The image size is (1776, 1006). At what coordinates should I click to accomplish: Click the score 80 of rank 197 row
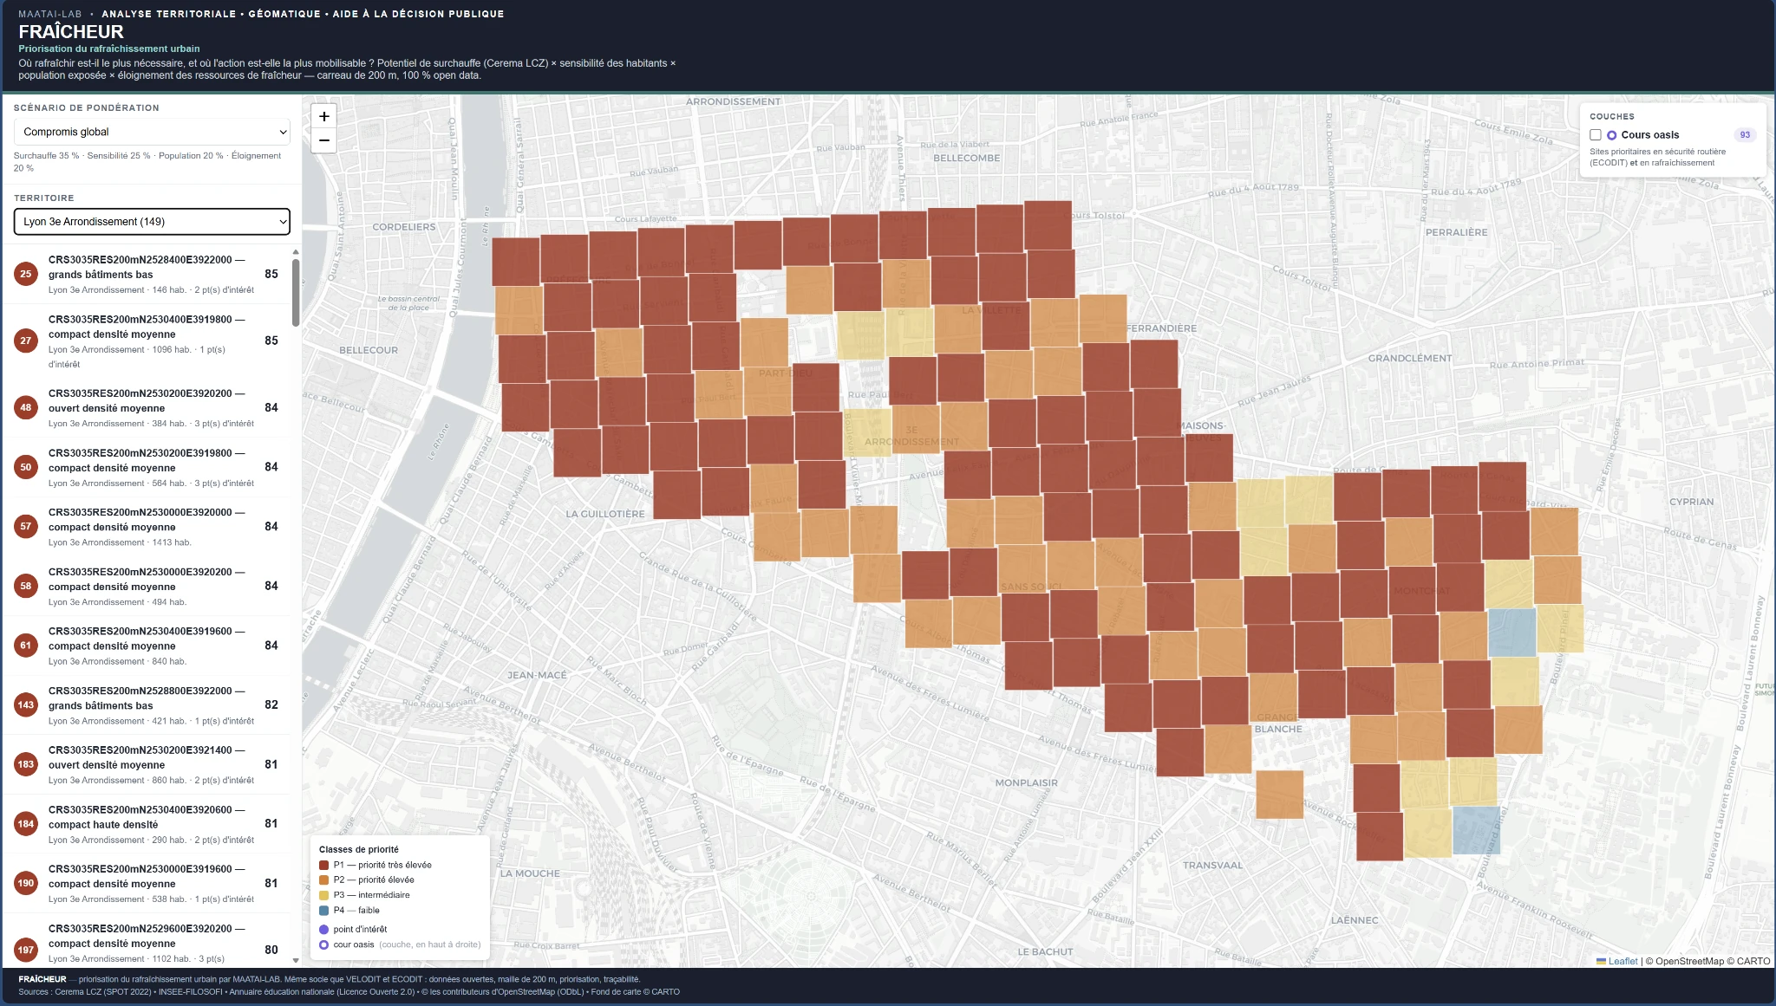pyautogui.click(x=271, y=950)
